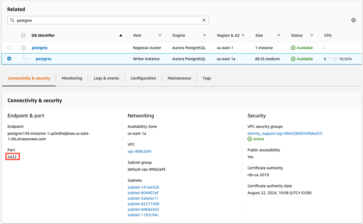Sort table by Role column arrow
The width and height of the screenshot is (363, 224).
[160, 35]
